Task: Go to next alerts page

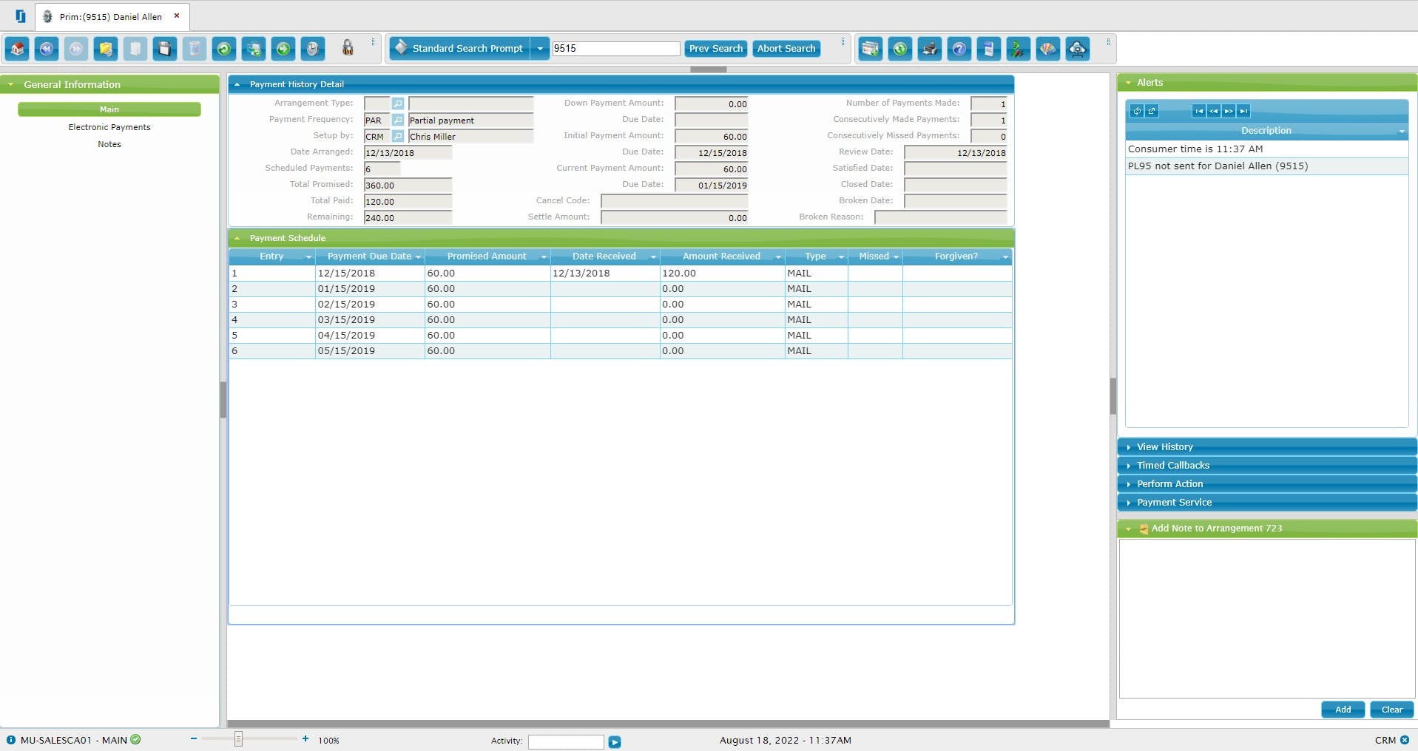Action: (1229, 111)
